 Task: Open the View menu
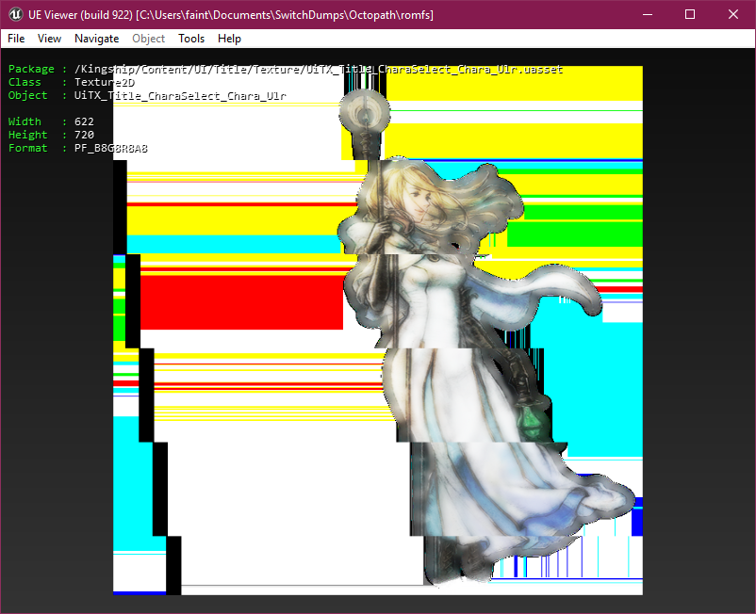click(x=49, y=39)
